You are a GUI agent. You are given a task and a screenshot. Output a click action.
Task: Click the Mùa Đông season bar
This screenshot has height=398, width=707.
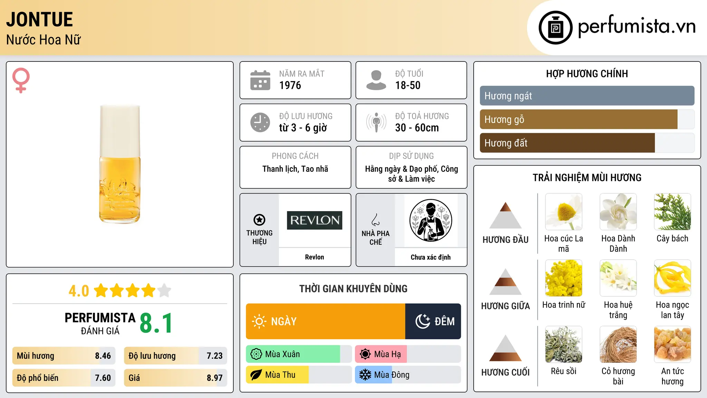(408, 375)
